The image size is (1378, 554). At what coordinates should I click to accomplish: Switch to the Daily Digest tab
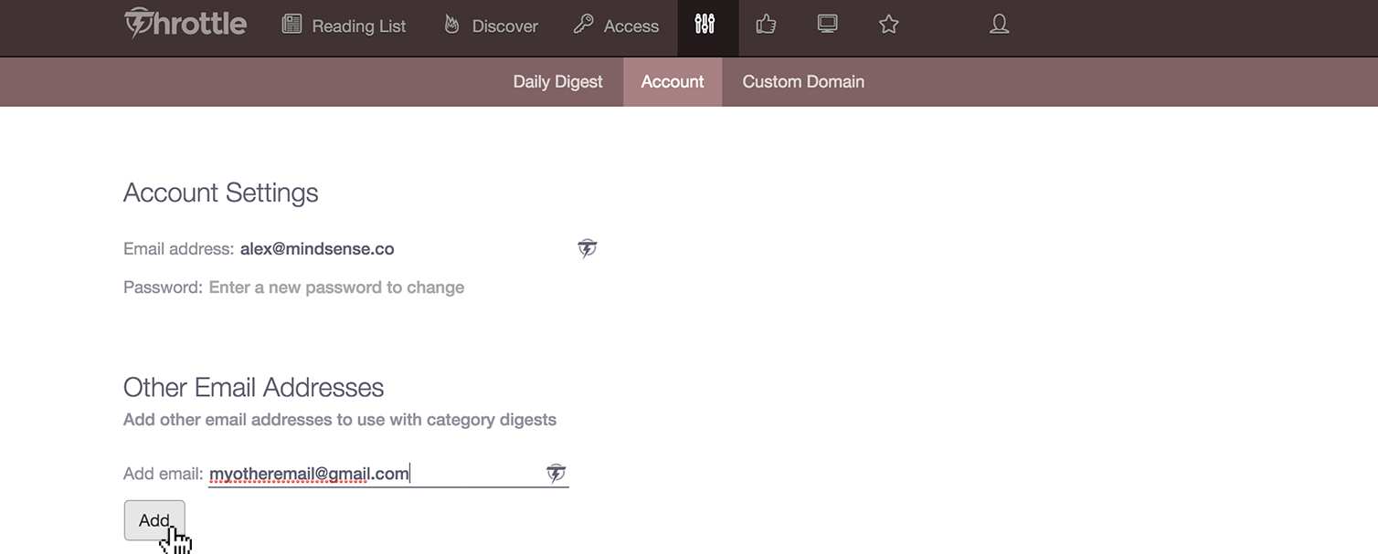point(558,82)
